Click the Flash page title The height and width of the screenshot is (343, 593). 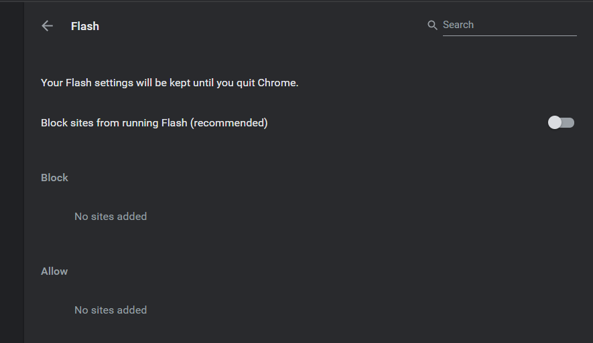(85, 27)
